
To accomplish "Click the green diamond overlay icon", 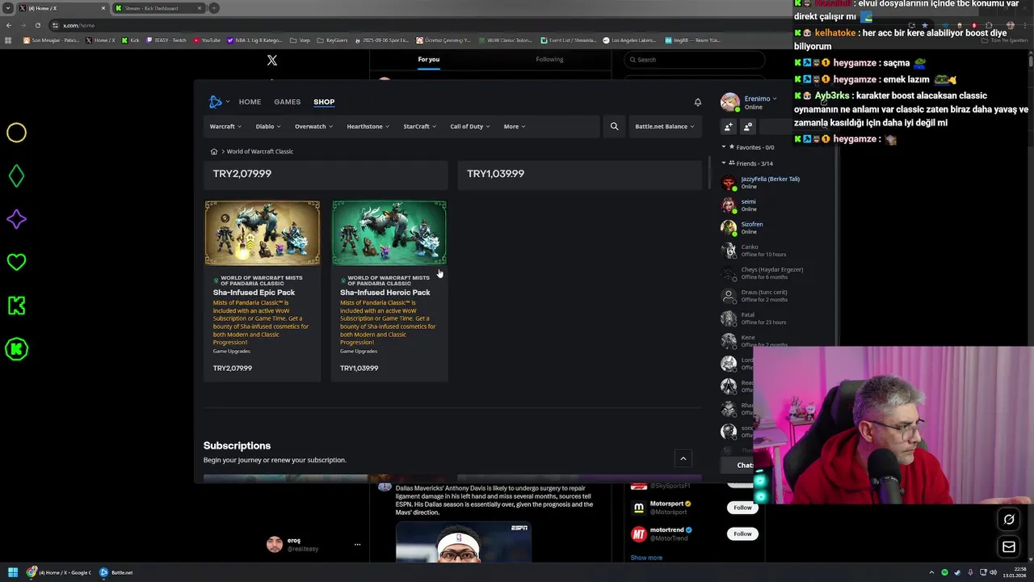I will click(x=16, y=176).
